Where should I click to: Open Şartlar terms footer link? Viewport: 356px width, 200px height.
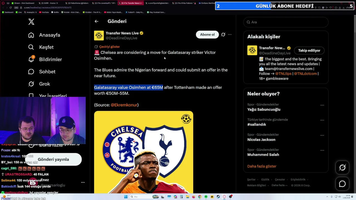coord(251,180)
